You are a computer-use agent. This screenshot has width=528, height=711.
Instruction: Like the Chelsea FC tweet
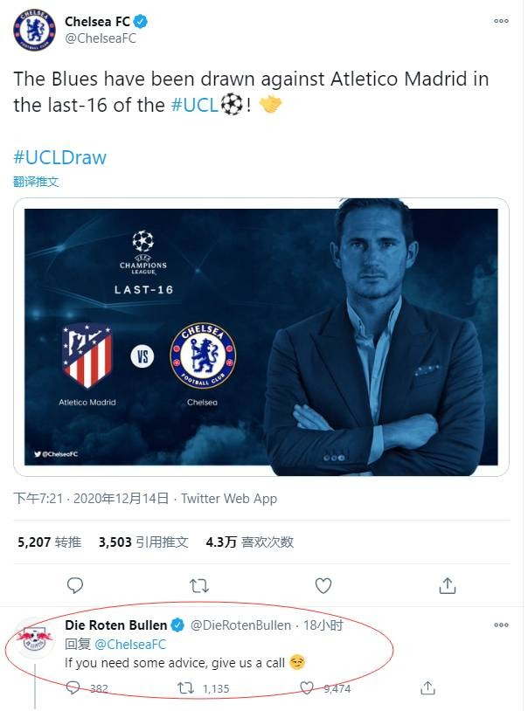[323, 584]
